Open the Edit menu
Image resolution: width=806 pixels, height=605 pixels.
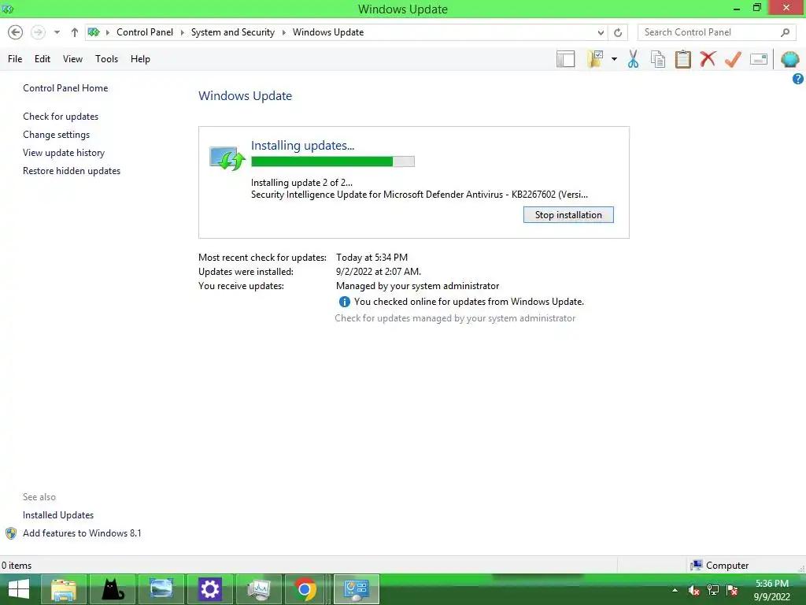[x=43, y=59]
